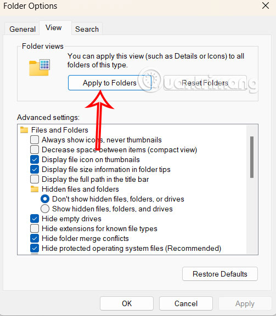Toggle Hide folder merge conflicts checkbox
The image size is (276, 316).
tap(35, 238)
